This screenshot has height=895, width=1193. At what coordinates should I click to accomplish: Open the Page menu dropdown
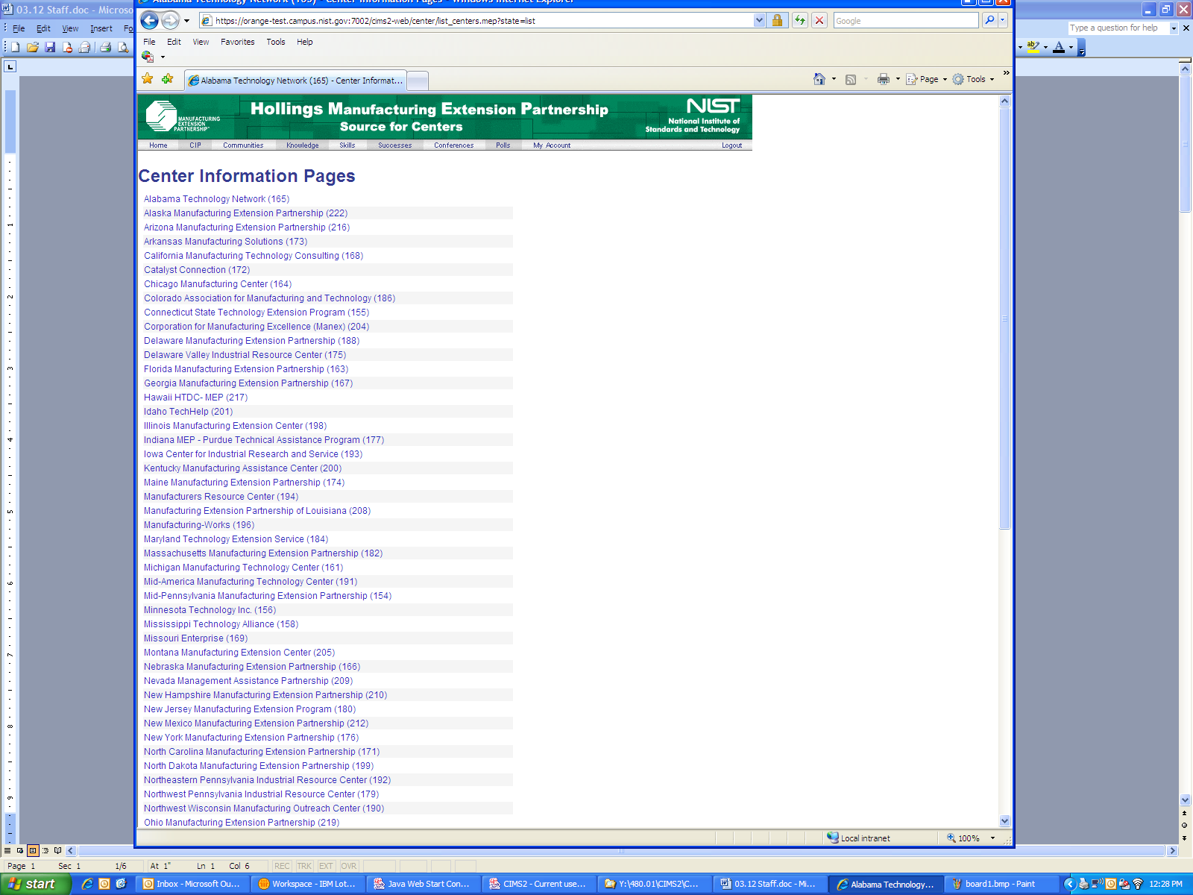[x=927, y=79]
